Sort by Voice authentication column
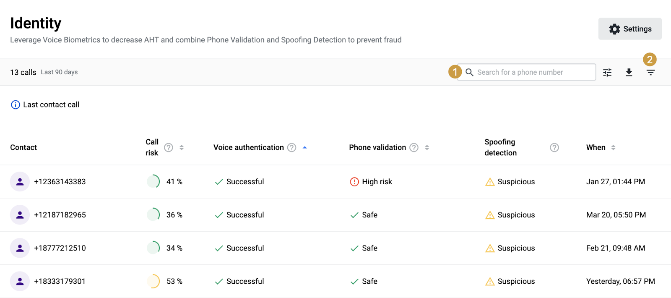The height and width of the screenshot is (298, 671). click(305, 147)
